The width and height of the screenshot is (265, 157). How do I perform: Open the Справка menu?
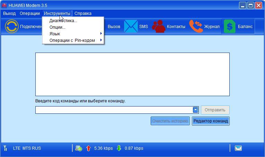coord(83,13)
